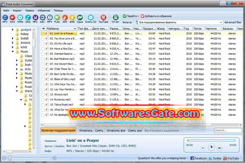Zoom out with the minus icon
245x163 pixels.
(4, 158)
